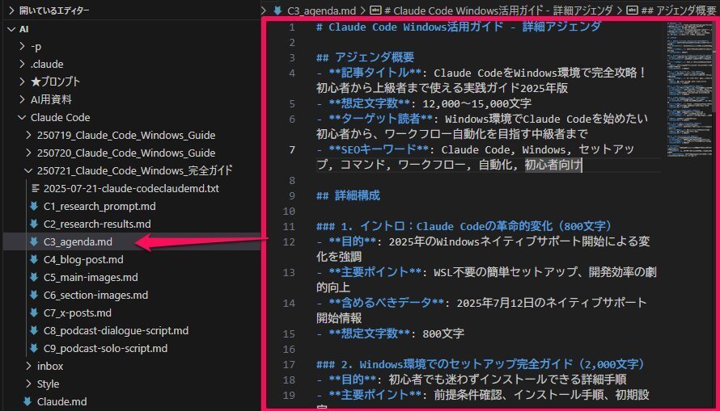Click line number 11 in the gutter
This screenshot has height=411, width=720.
289,226
